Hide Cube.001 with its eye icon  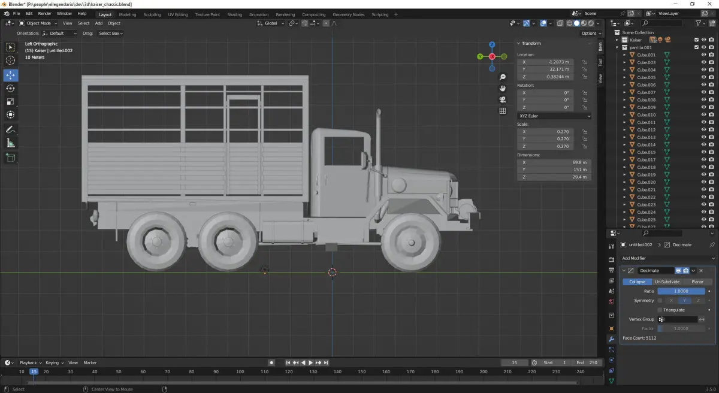[703, 55]
